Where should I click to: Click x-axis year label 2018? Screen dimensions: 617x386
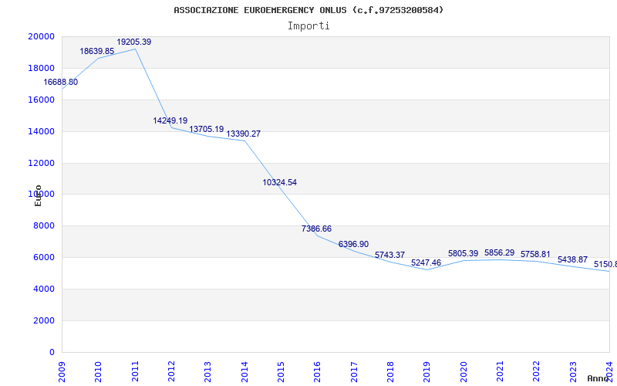(x=390, y=371)
